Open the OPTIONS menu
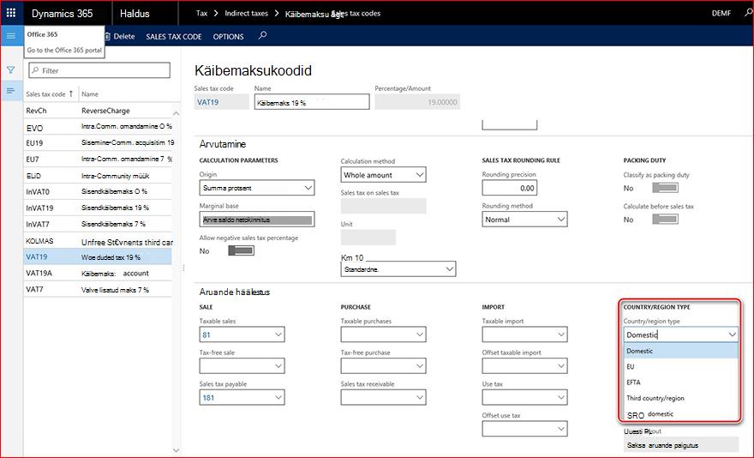754x458 pixels. pos(228,37)
